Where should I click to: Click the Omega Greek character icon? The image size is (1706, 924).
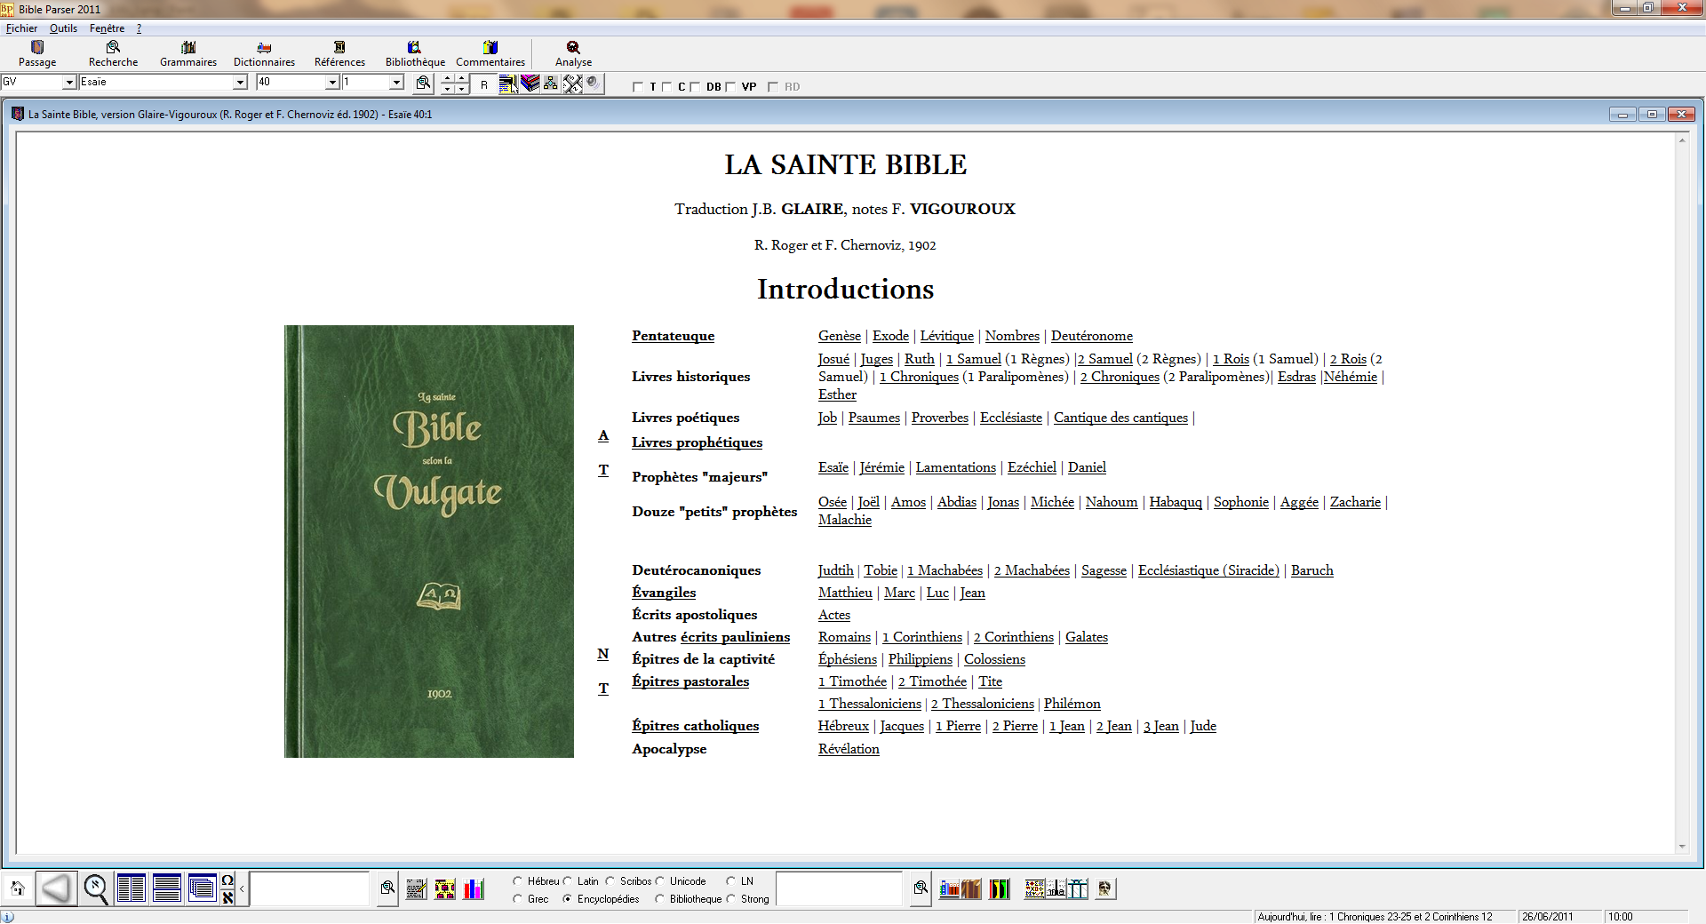tap(227, 880)
